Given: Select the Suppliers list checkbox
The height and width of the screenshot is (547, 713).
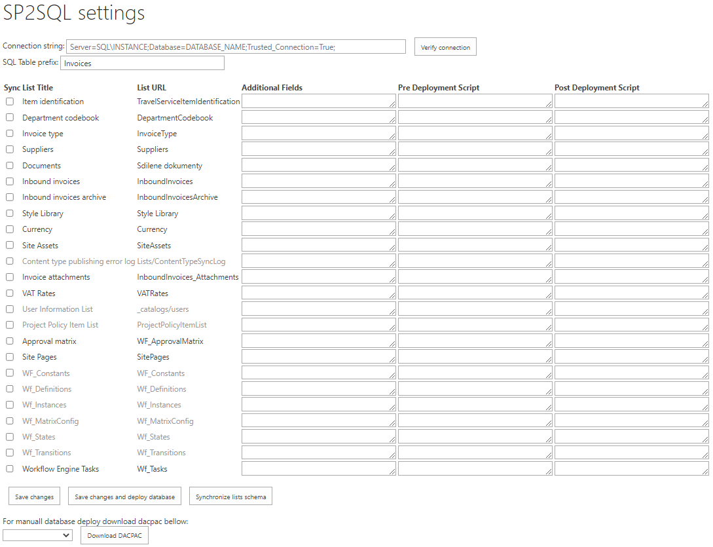Looking at the screenshot, I should (x=10, y=149).
